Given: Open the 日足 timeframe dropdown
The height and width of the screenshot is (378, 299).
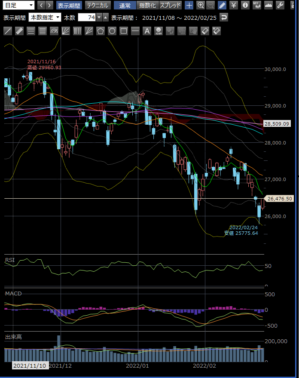Looking at the screenshot, I should pos(18,6).
